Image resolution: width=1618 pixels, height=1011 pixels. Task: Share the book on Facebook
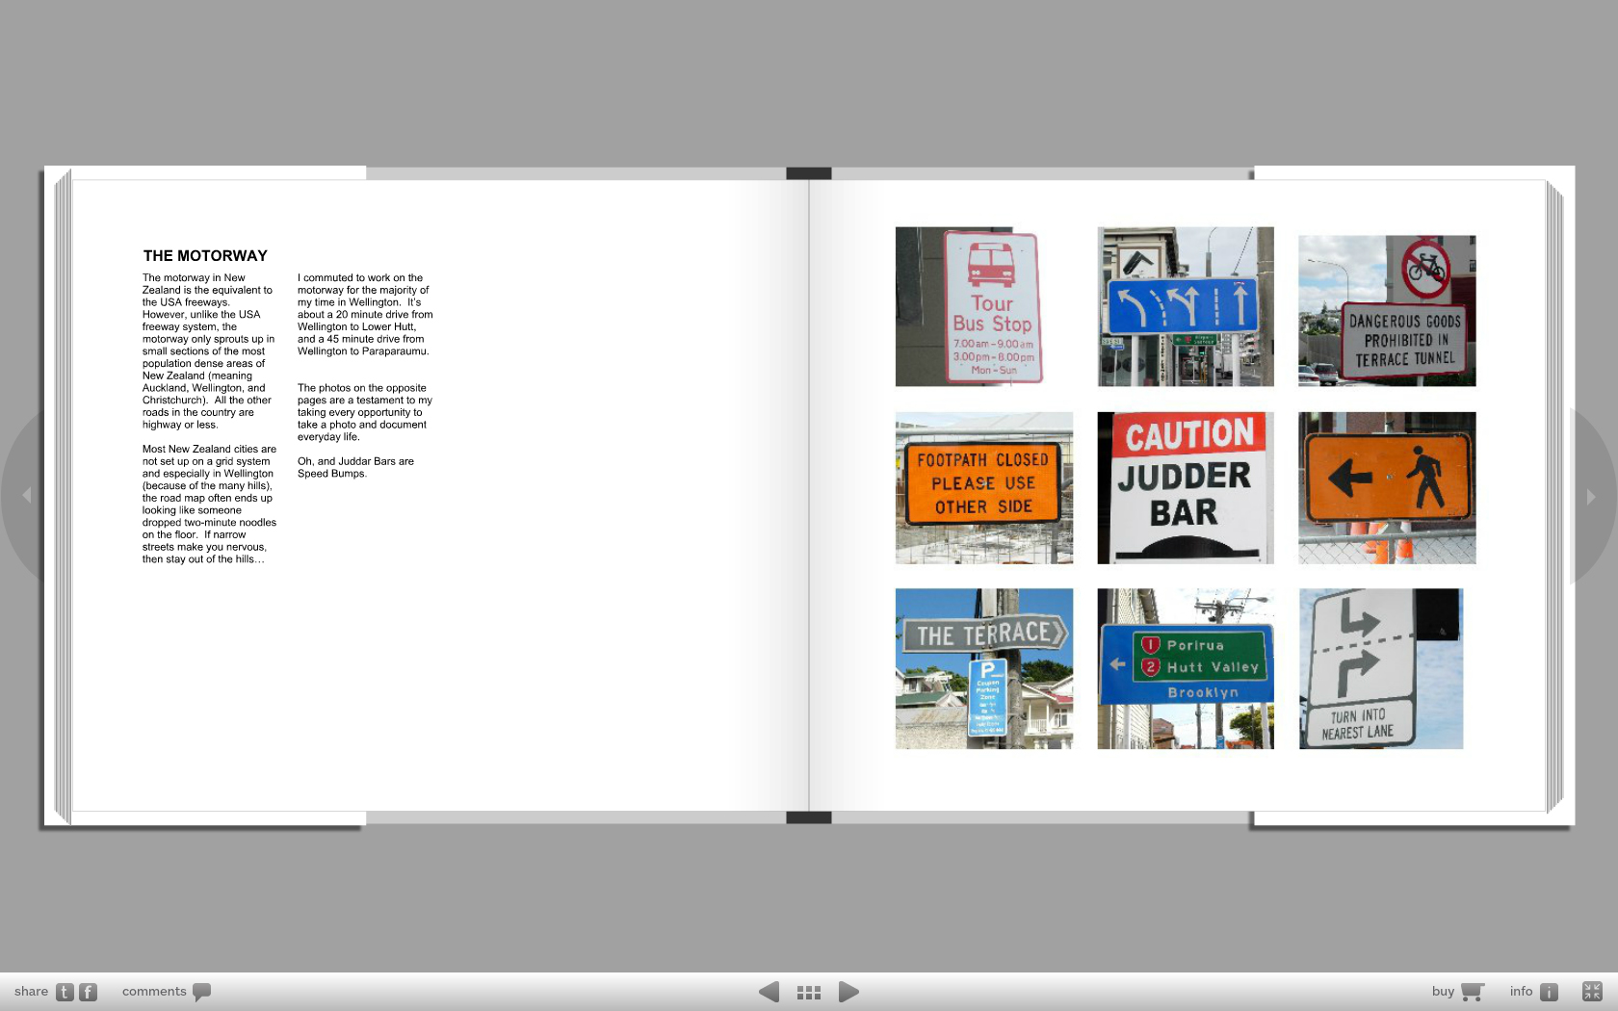click(88, 992)
